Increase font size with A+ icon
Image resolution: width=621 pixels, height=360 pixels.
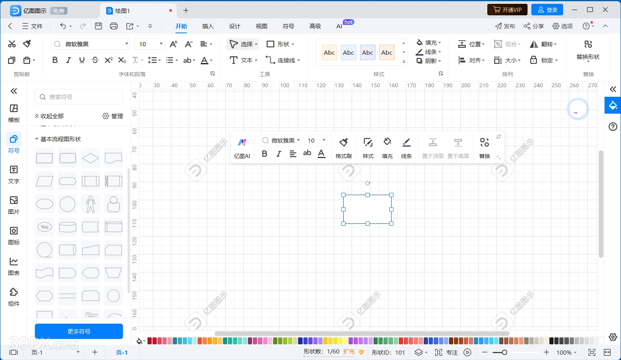174,44
